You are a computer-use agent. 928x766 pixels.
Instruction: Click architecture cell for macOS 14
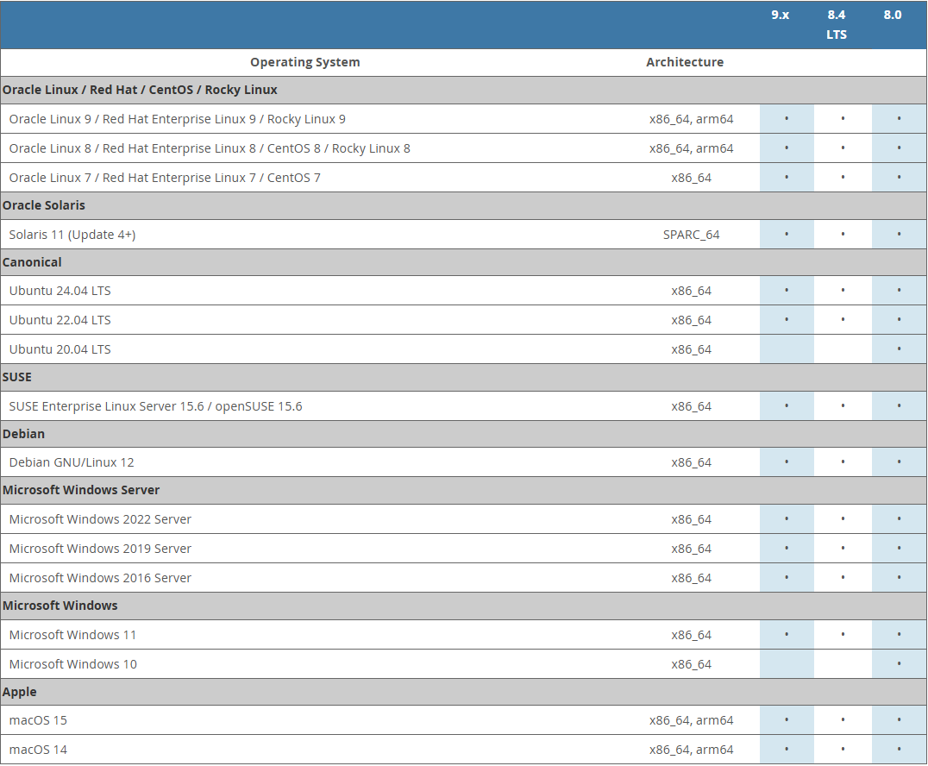tap(692, 750)
